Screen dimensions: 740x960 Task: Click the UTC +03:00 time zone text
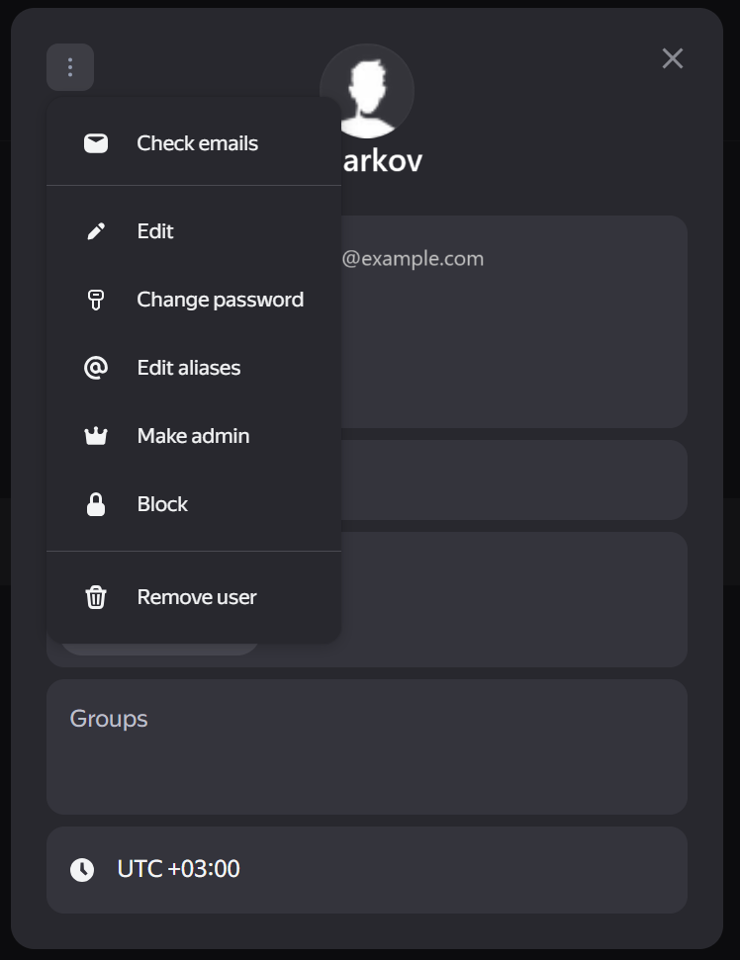(x=178, y=870)
